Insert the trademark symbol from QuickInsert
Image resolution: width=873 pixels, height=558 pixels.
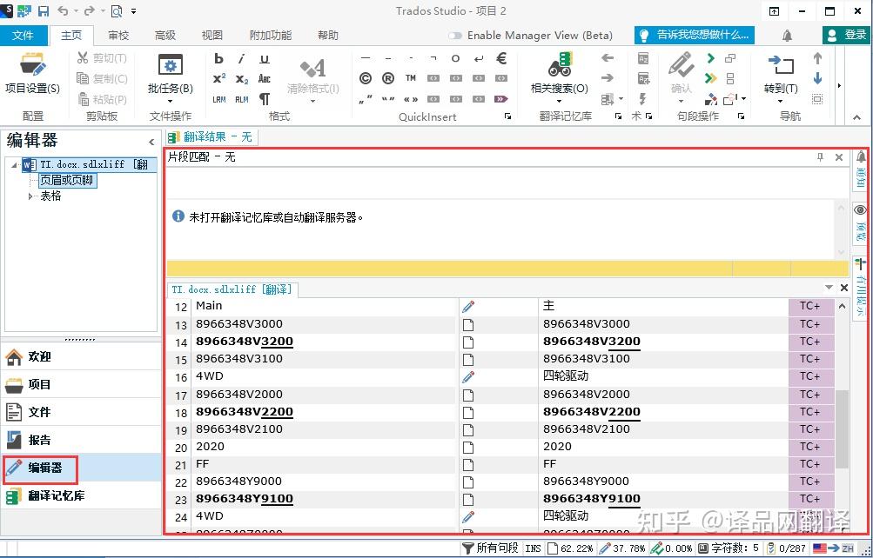(x=412, y=77)
